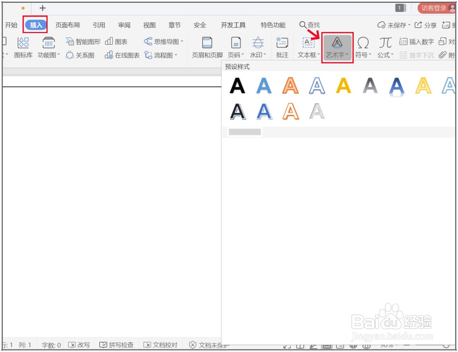Image resolution: width=458 pixels, height=352 pixels.
Task: Open the 审阅 tab
Action: 124,25
